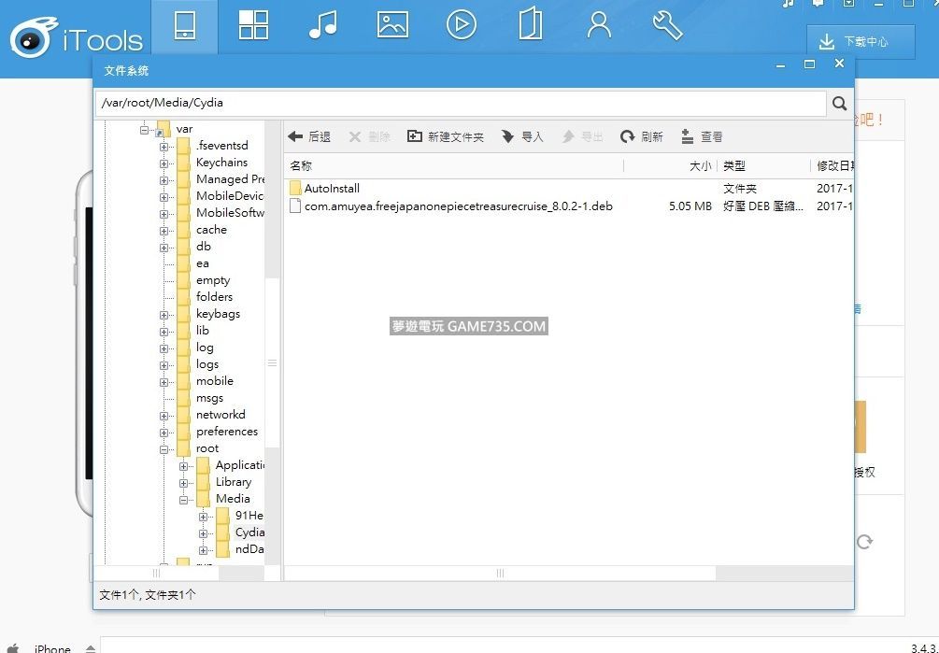Open the device tab in iTools header
939x653 pixels.
[x=184, y=25]
